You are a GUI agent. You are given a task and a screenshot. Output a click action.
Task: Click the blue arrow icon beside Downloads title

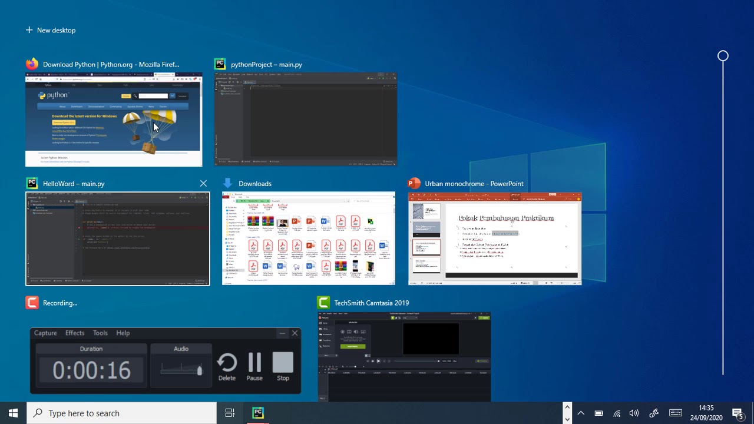[x=228, y=184]
